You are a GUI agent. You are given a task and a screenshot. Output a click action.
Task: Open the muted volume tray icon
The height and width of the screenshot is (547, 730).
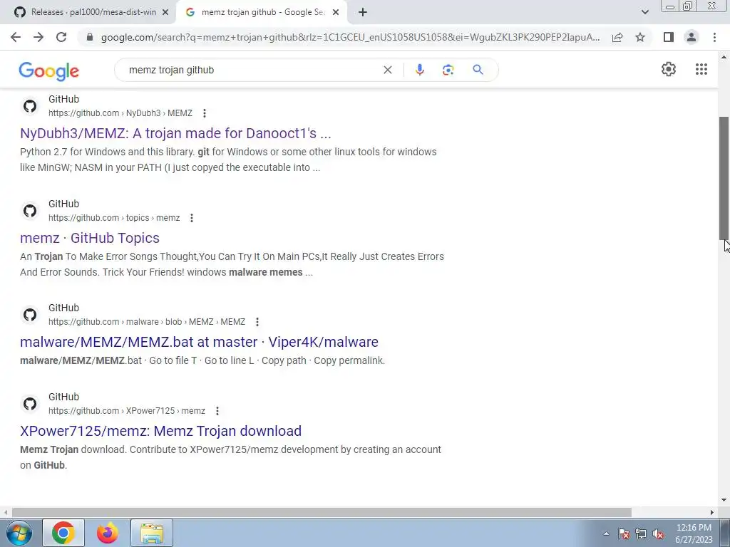[658, 533]
